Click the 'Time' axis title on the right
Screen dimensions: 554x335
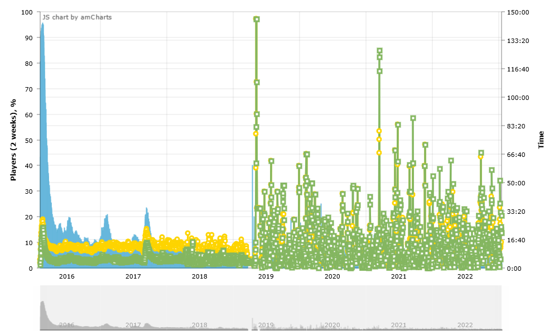pos(541,140)
